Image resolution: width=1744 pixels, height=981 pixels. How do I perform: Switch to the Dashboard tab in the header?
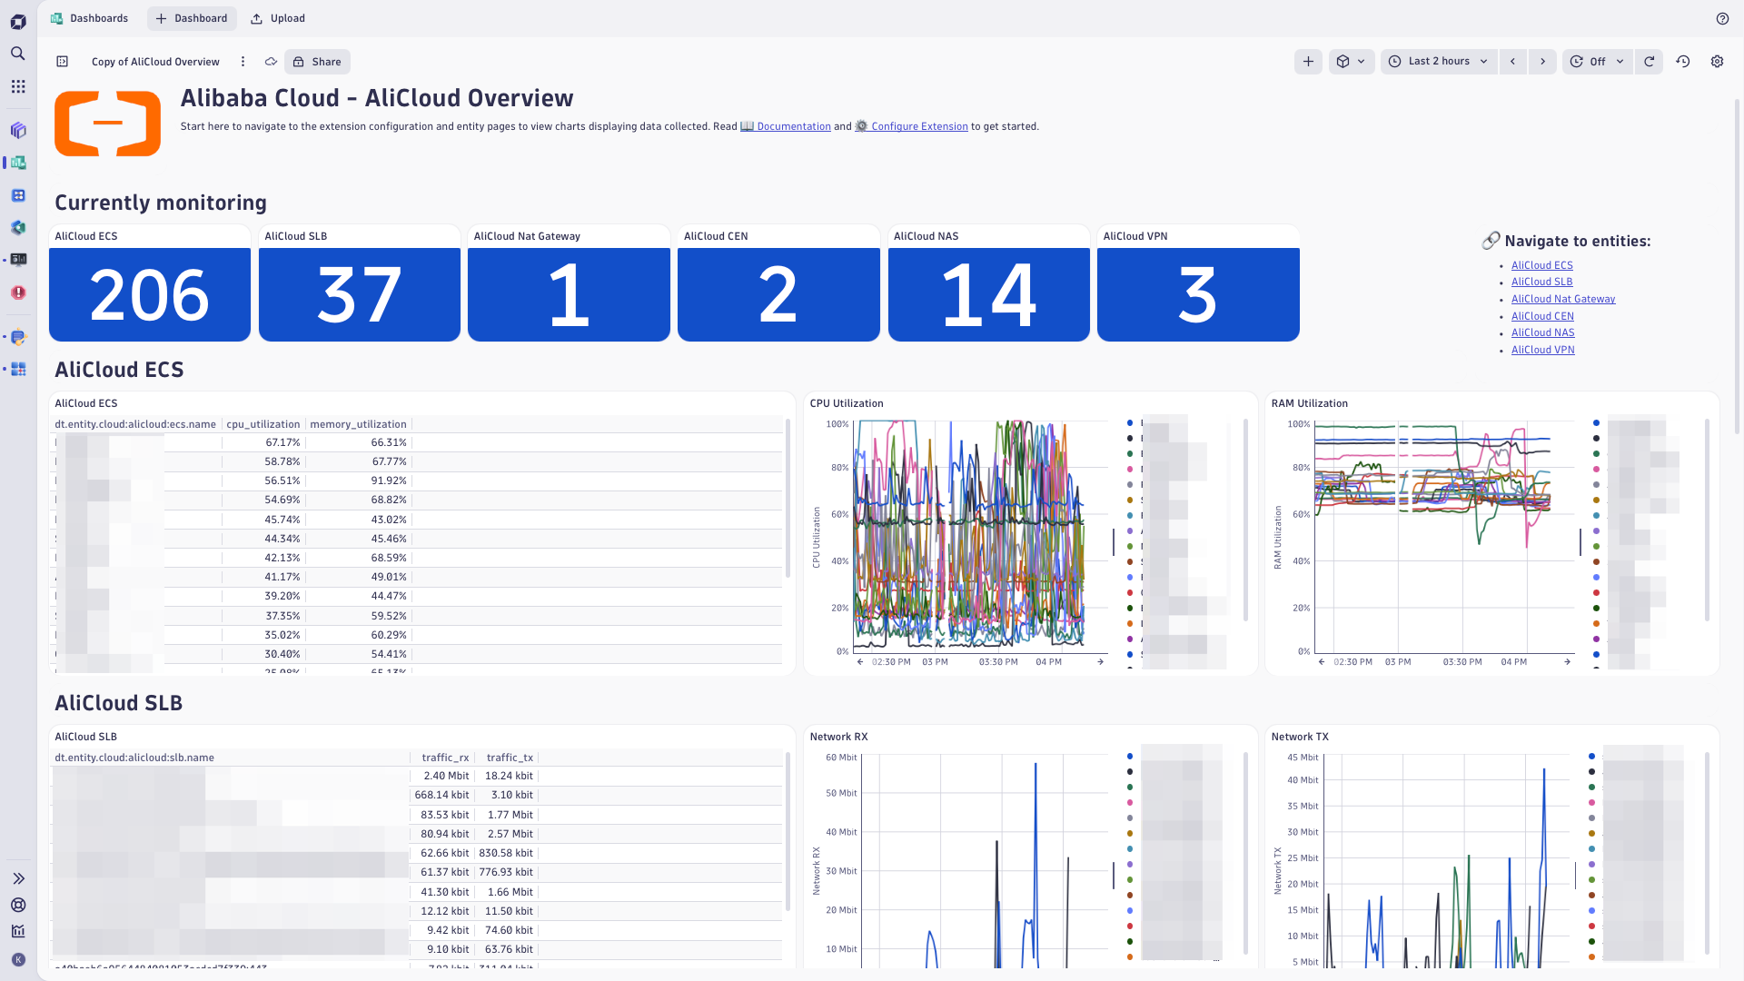coord(192,18)
